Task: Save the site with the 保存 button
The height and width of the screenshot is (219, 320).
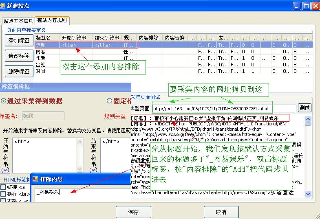Action: pos(133,212)
